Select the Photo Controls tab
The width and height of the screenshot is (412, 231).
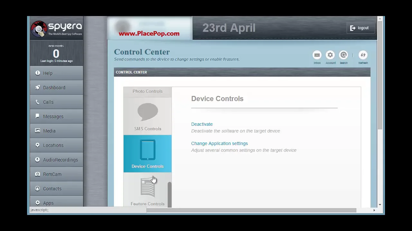(x=147, y=91)
